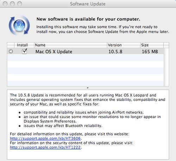Select the Mac OS X Update row name
The image size is (176, 161).
pyautogui.click(x=54, y=52)
